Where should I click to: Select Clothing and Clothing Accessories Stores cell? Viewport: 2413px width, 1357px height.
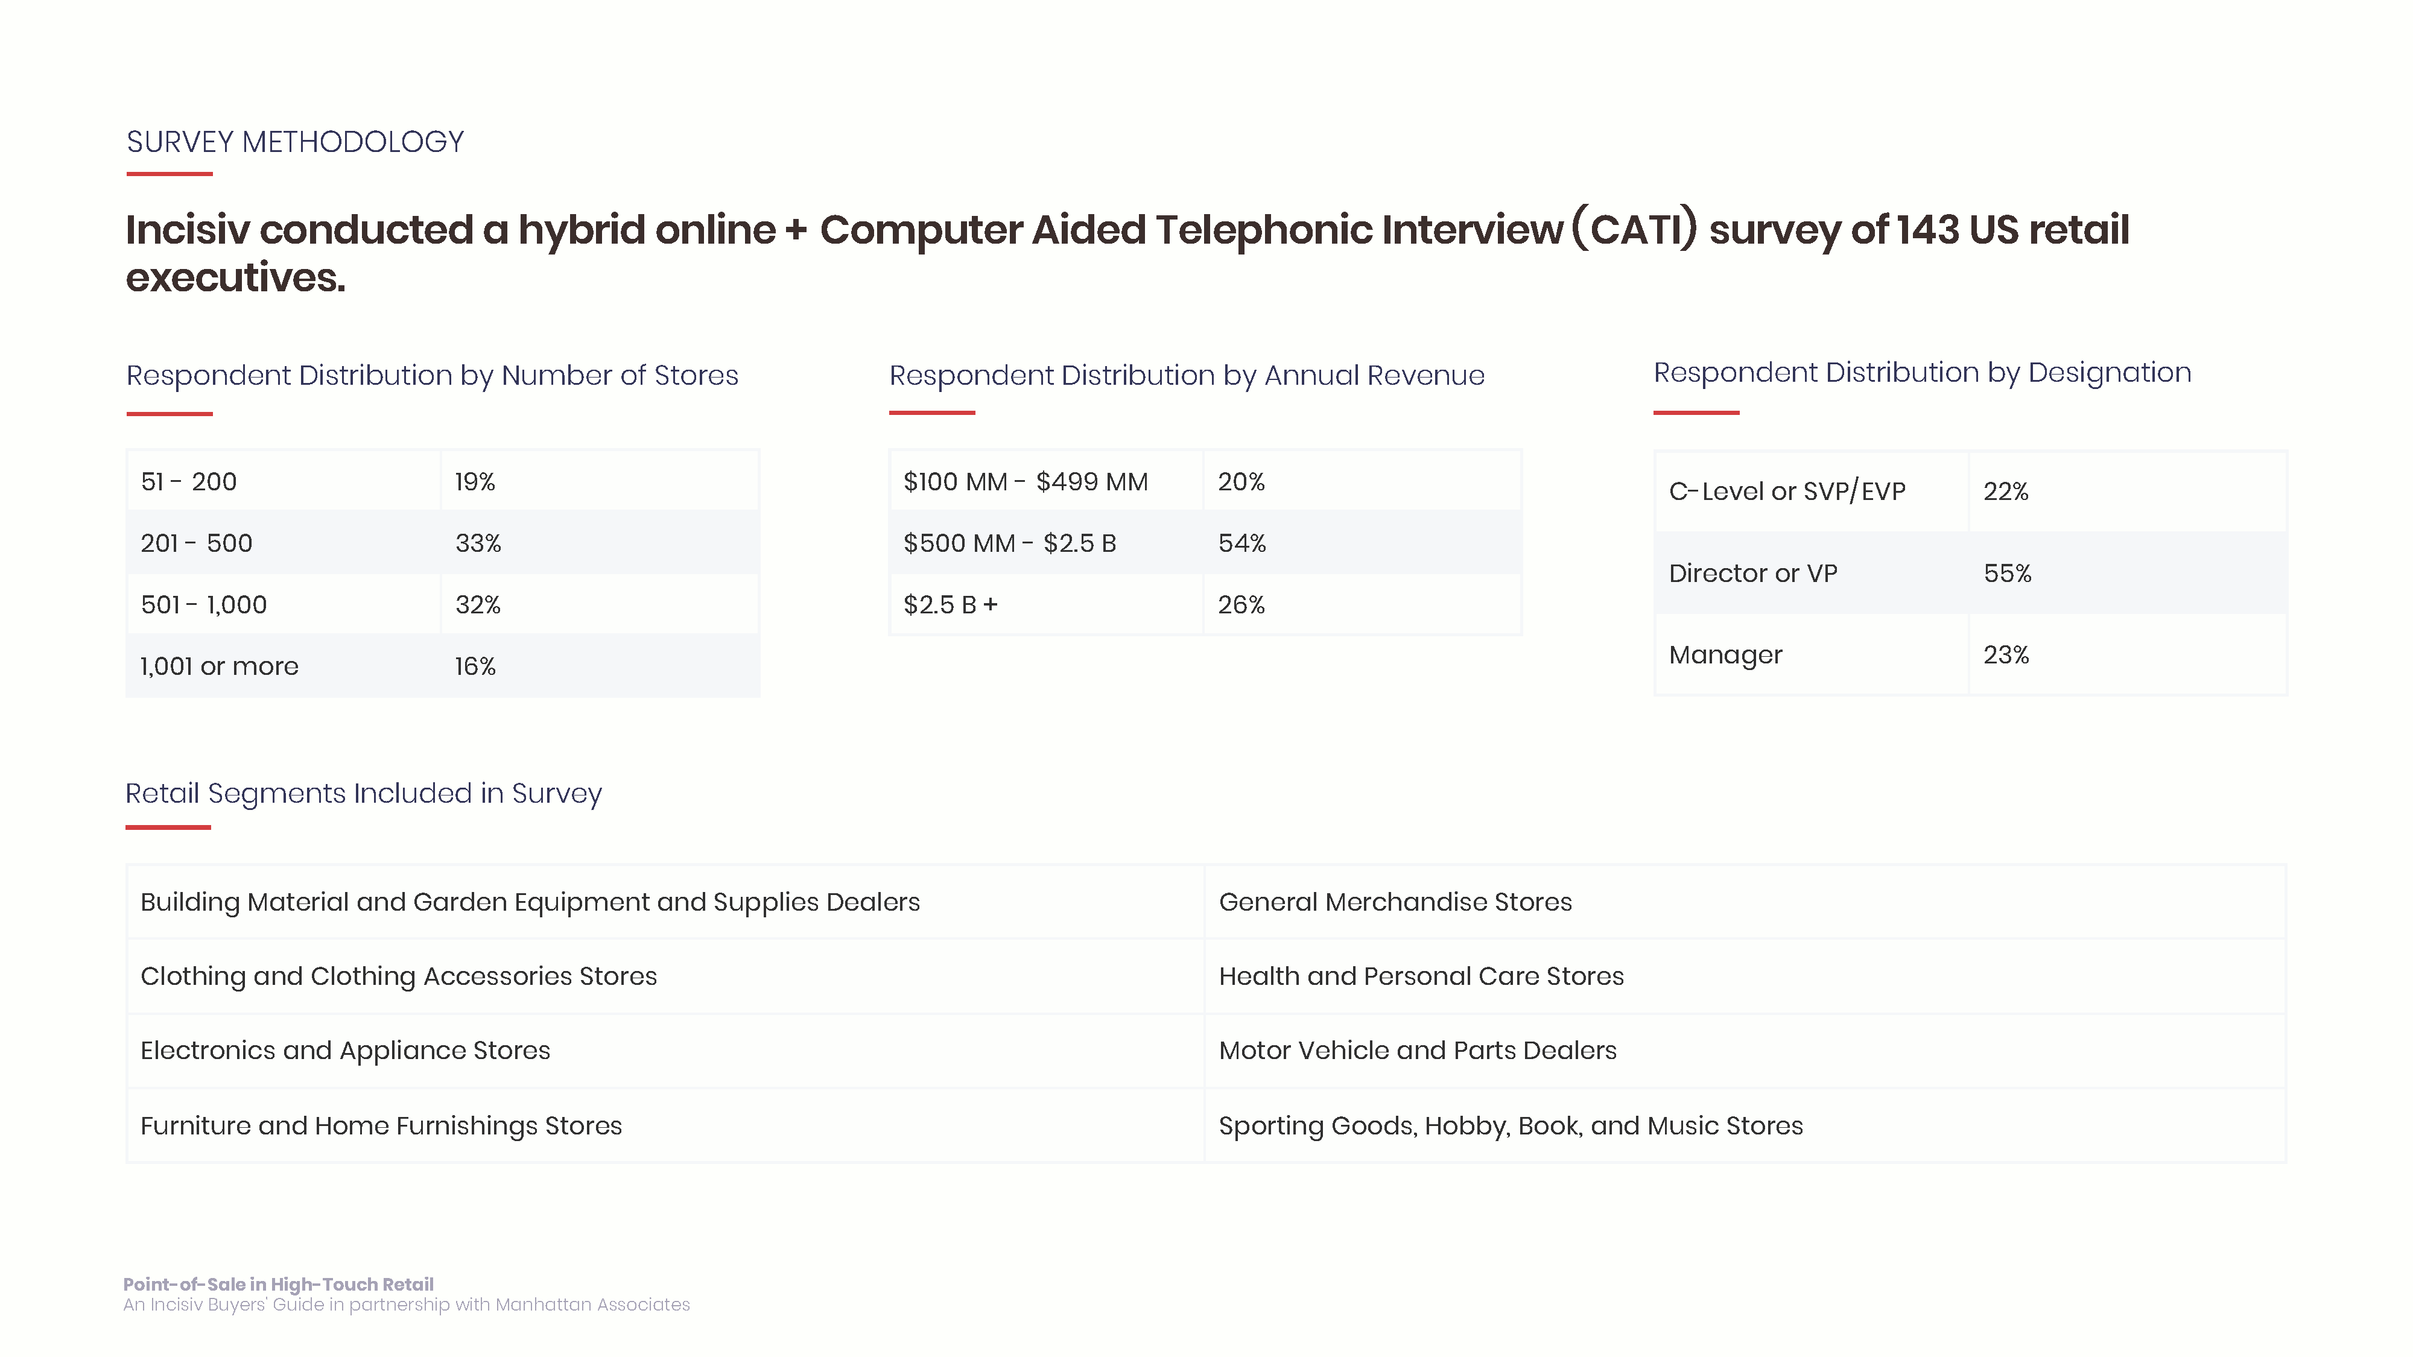click(x=665, y=977)
